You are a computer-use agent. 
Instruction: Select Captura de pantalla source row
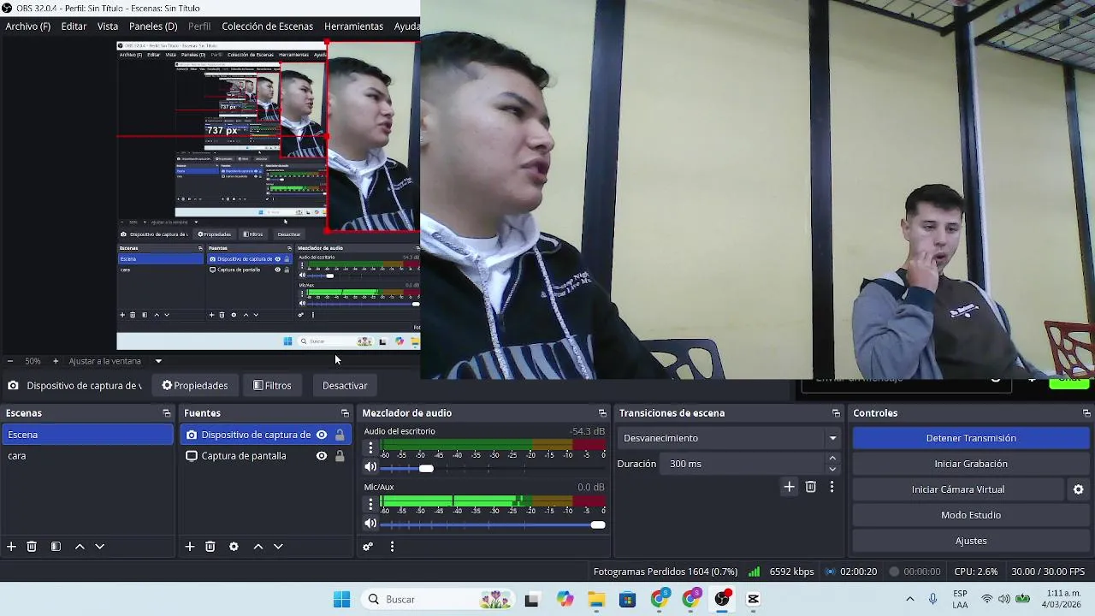265,456
